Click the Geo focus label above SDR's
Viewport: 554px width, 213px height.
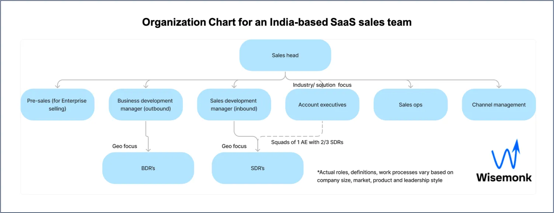pyautogui.click(x=234, y=146)
